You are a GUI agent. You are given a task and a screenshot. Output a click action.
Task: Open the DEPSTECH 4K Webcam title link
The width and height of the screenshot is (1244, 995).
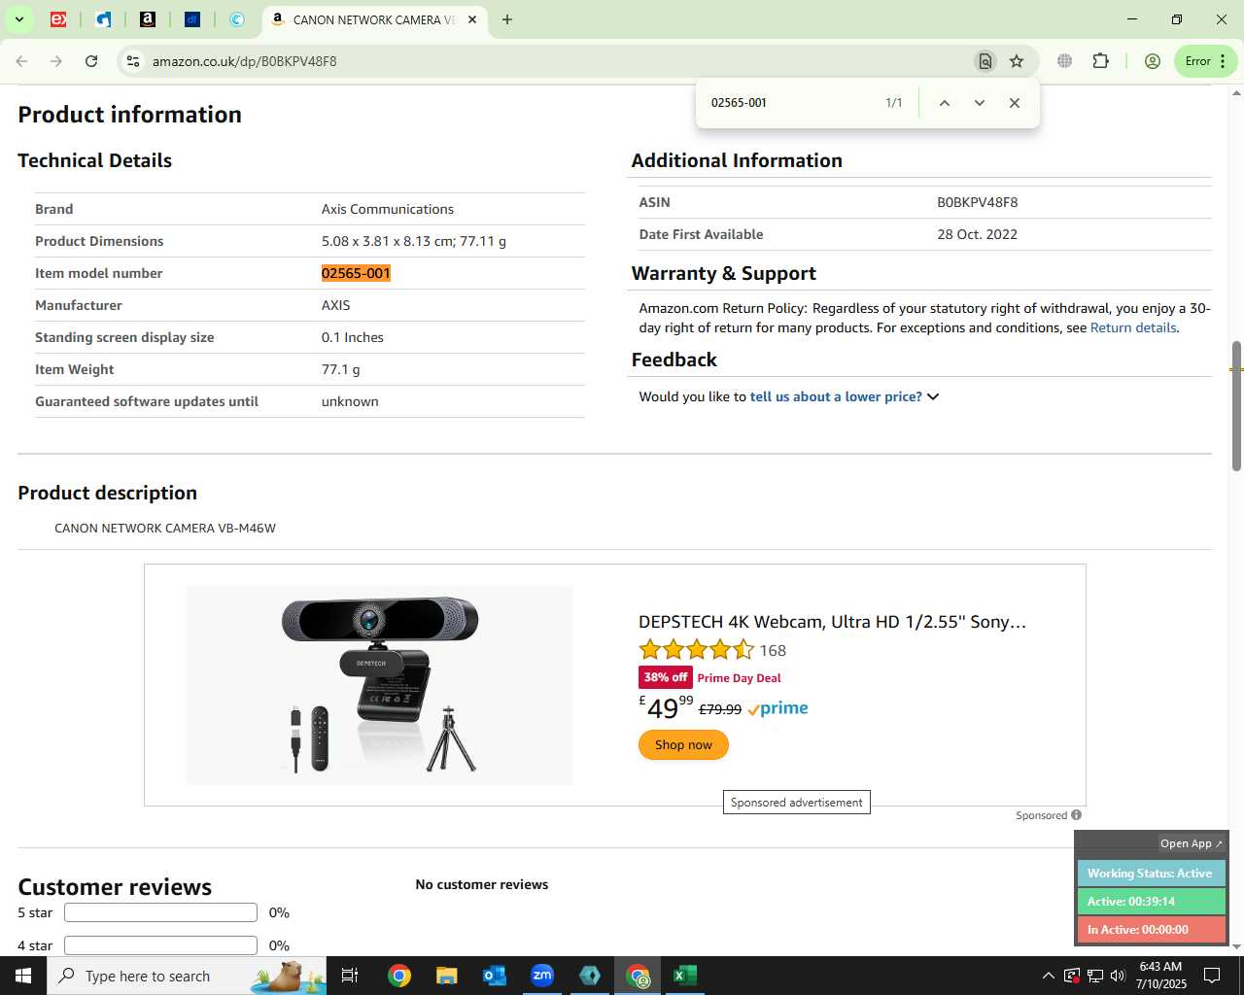tap(832, 622)
